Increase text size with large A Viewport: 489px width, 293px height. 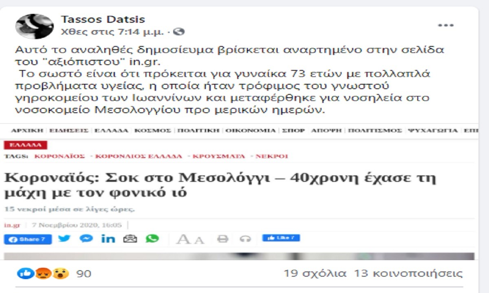183,239
